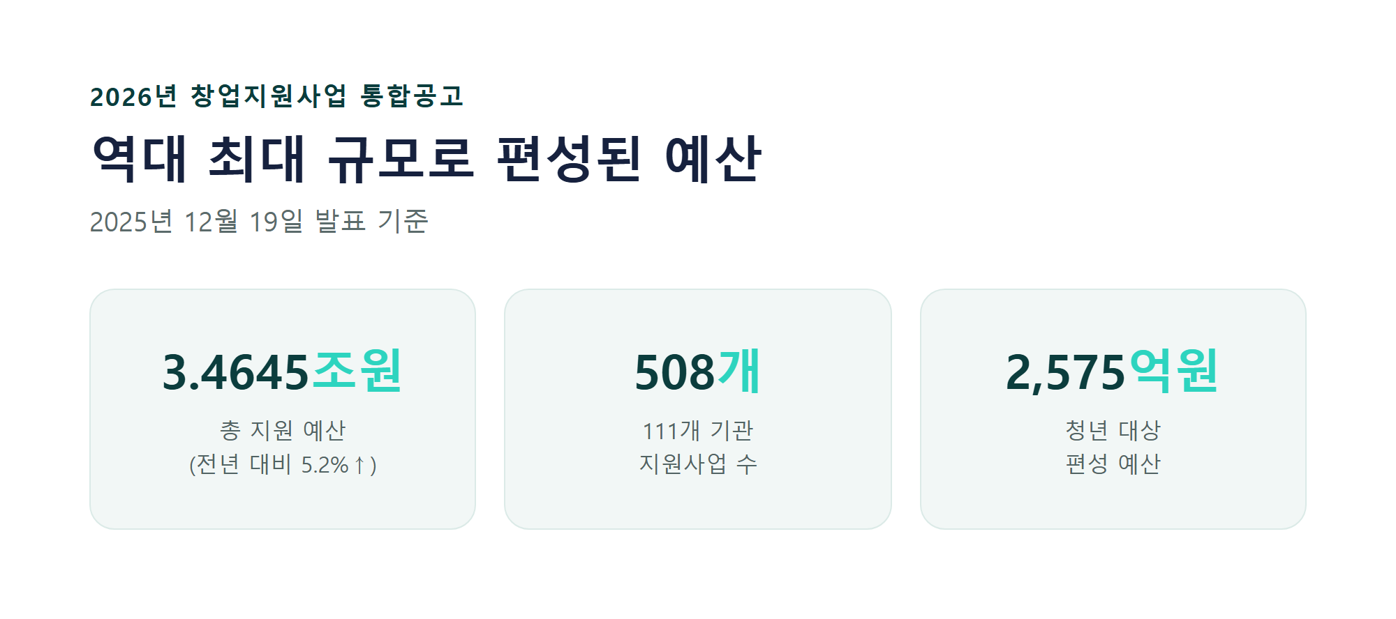The width and height of the screenshot is (1396, 619).
Task: Click the teal 억원 unit text
Action: tap(1173, 371)
